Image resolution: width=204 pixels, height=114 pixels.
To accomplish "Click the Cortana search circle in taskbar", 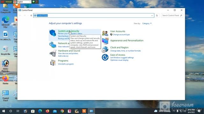I will tap(11, 111).
